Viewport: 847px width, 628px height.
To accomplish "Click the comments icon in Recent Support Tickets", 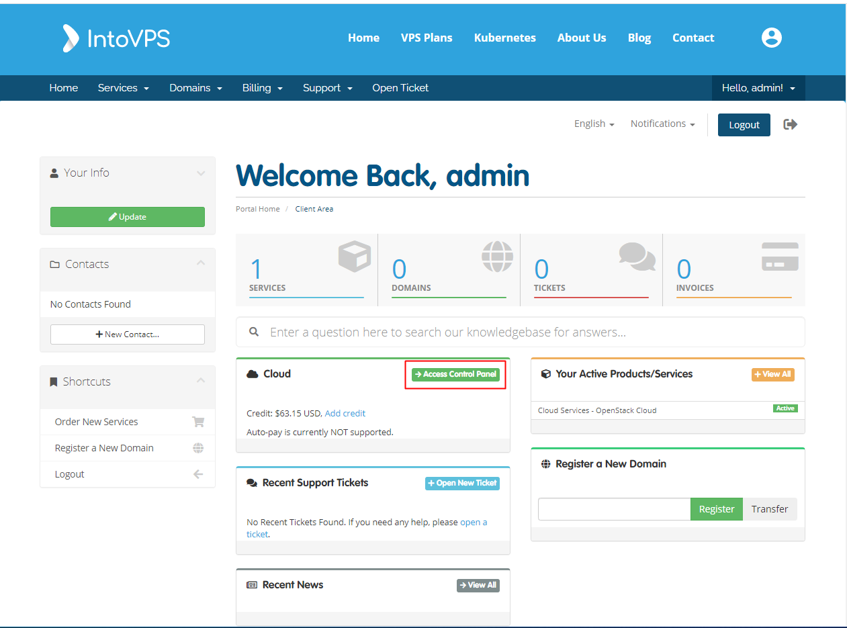I will [252, 483].
